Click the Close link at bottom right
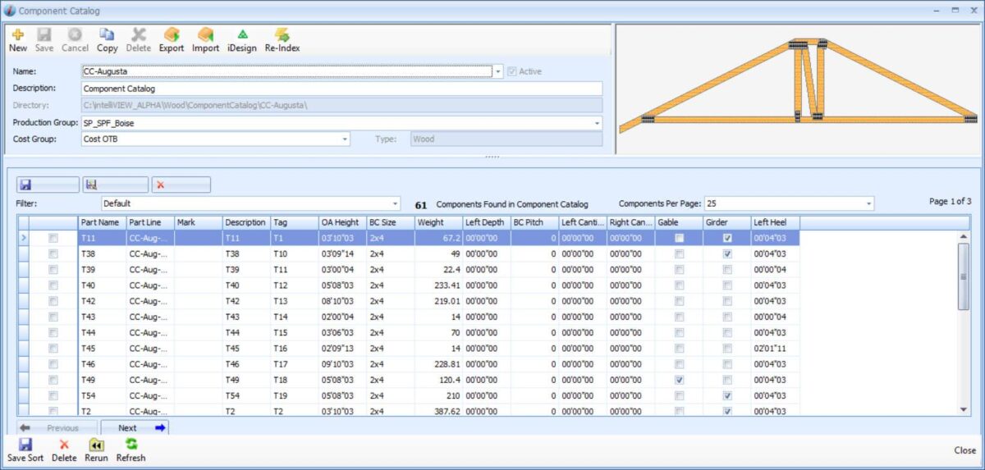 964,450
